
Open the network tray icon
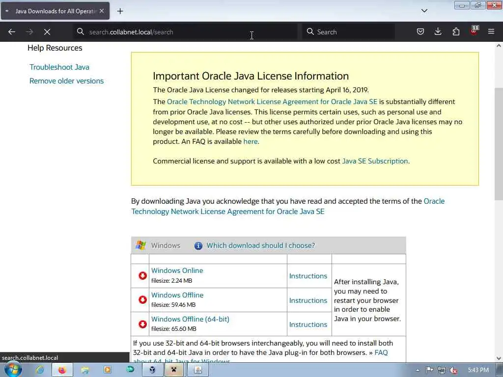(442, 370)
